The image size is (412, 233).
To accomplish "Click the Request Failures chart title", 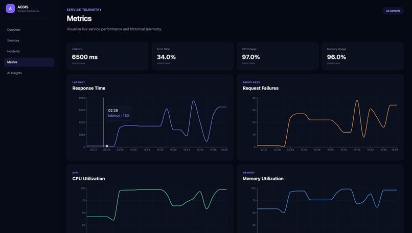I will 260,88.
